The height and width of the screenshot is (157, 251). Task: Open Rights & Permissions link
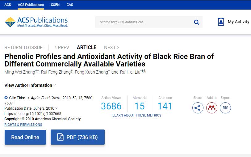click(x=23, y=125)
